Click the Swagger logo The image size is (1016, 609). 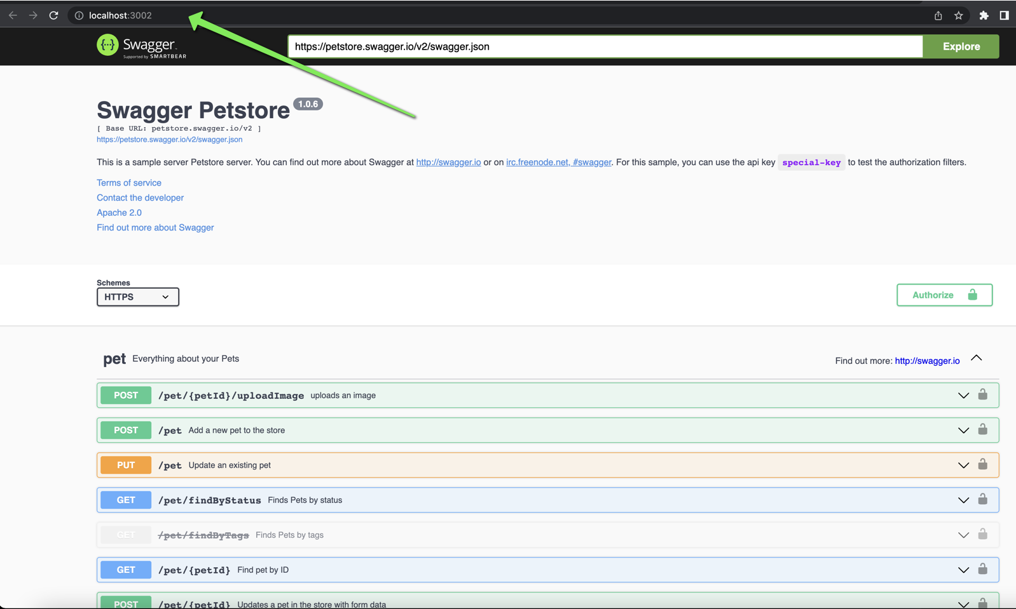pyautogui.click(x=141, y=46)
